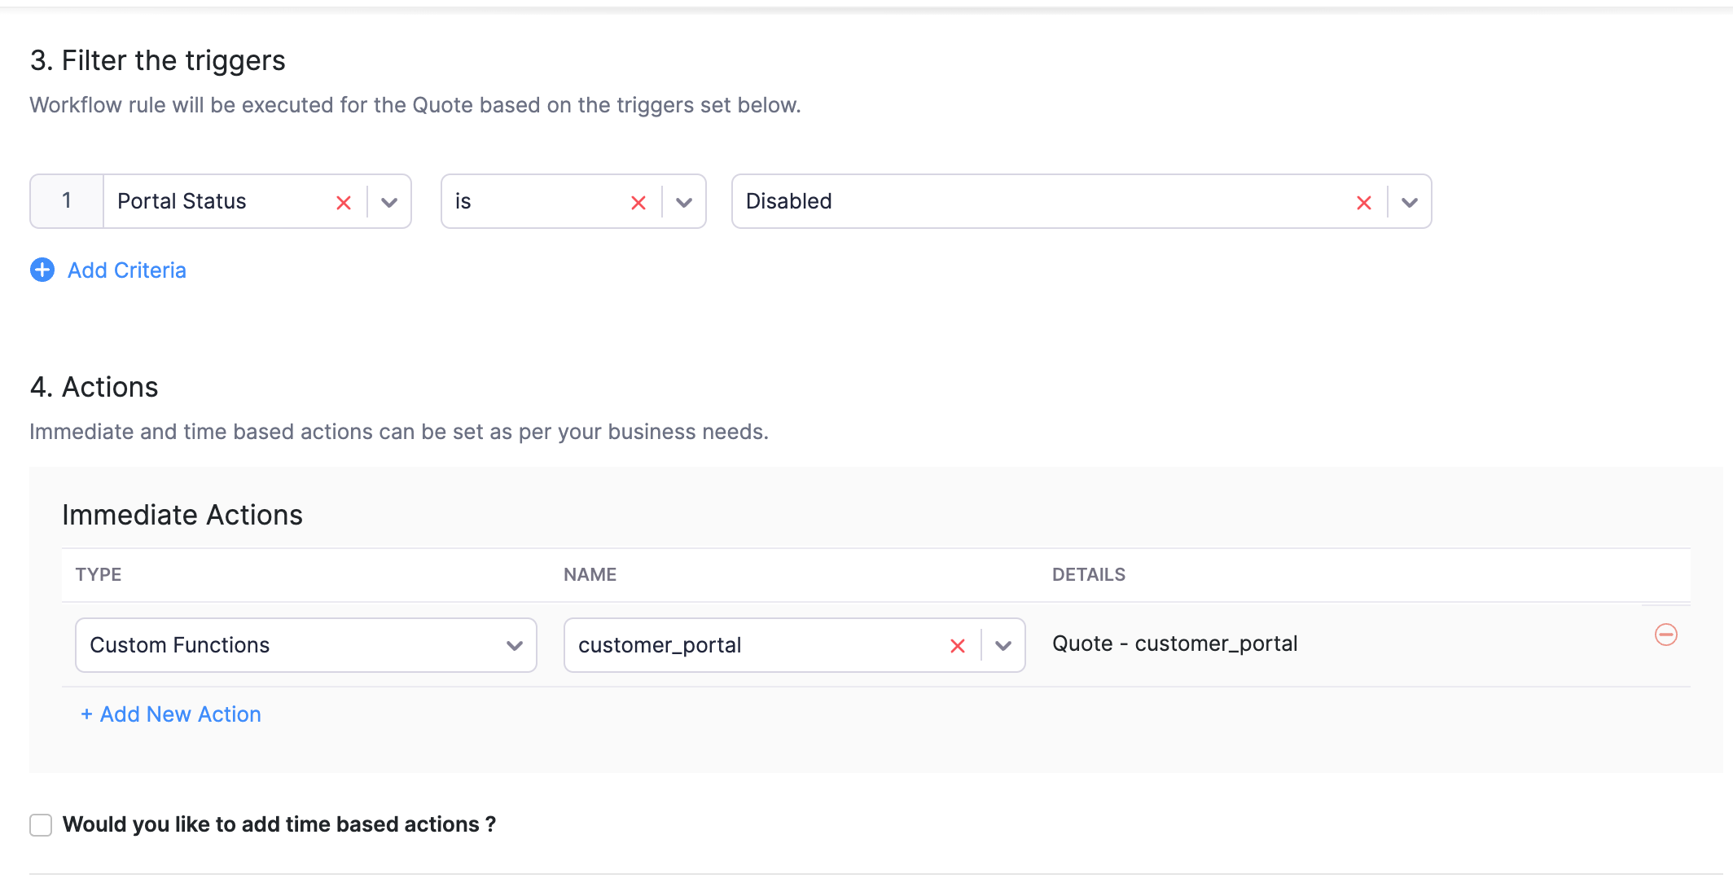Clear the 'is' comparator selection

[638, 203]
